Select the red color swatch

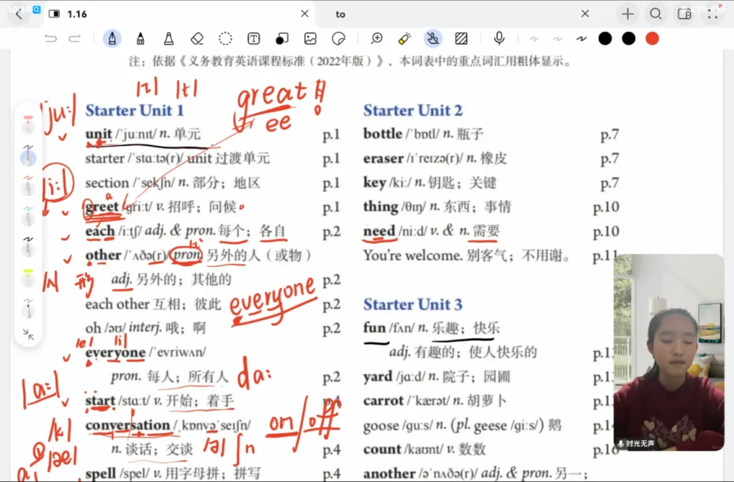652,39
